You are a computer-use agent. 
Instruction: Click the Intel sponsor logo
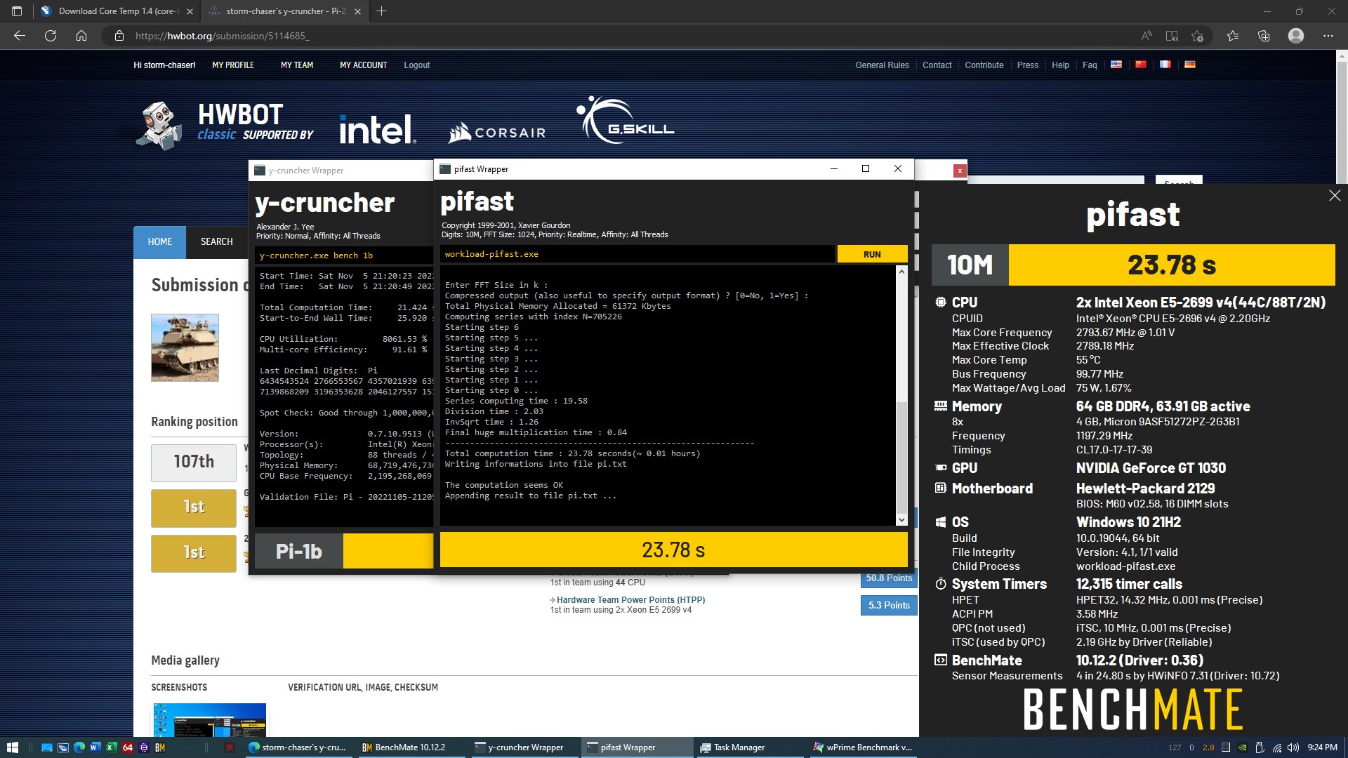click(377, 129)
